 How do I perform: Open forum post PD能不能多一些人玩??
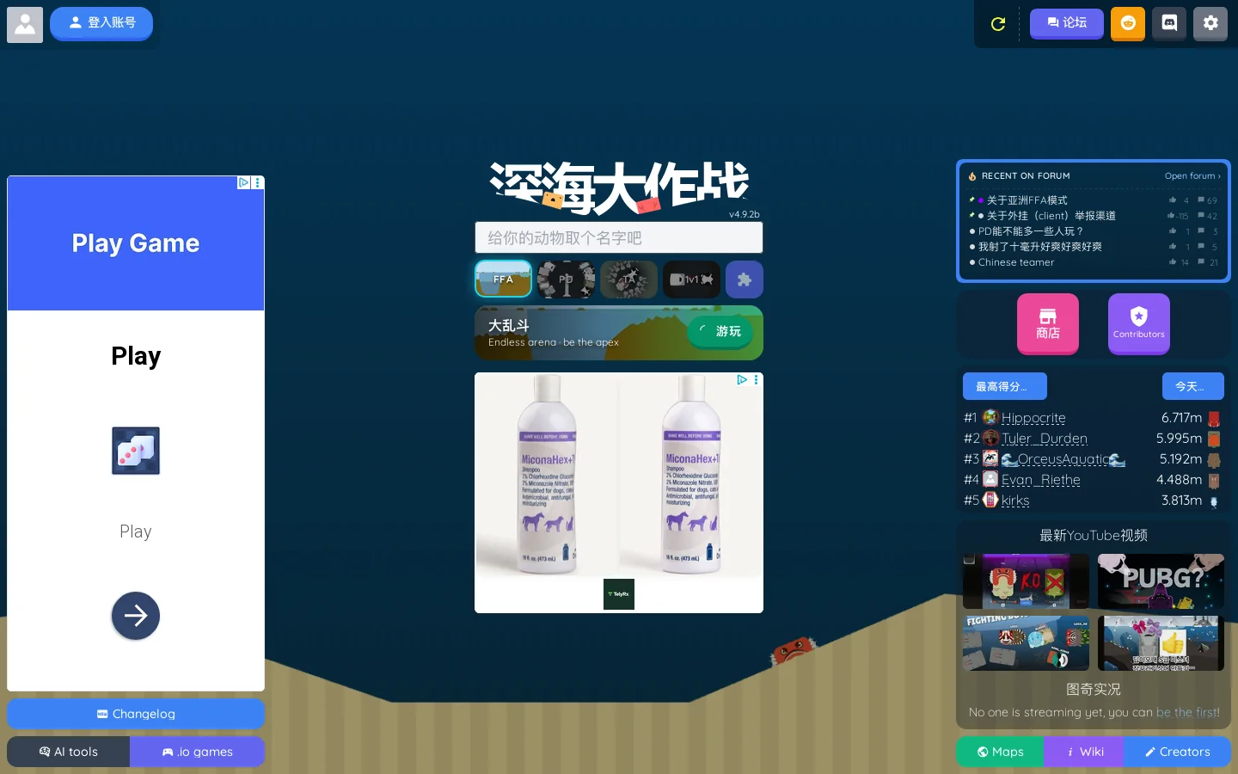[x=1031, y=231]
